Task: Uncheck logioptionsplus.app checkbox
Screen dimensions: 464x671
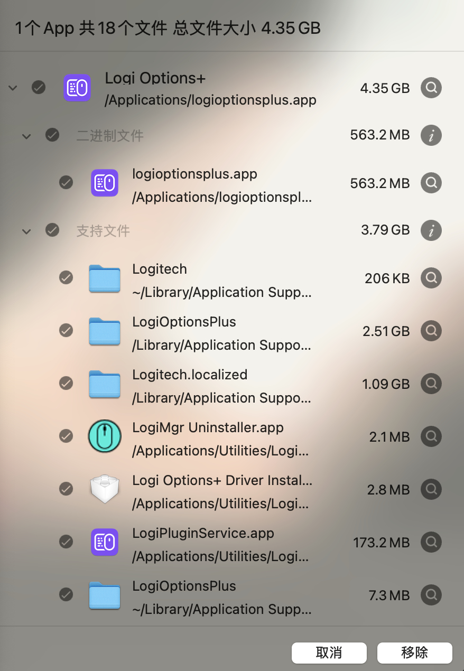Action: [x=66, y=183]
